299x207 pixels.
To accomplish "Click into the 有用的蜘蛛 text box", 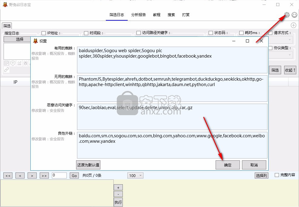I will [x=172, y=60].
